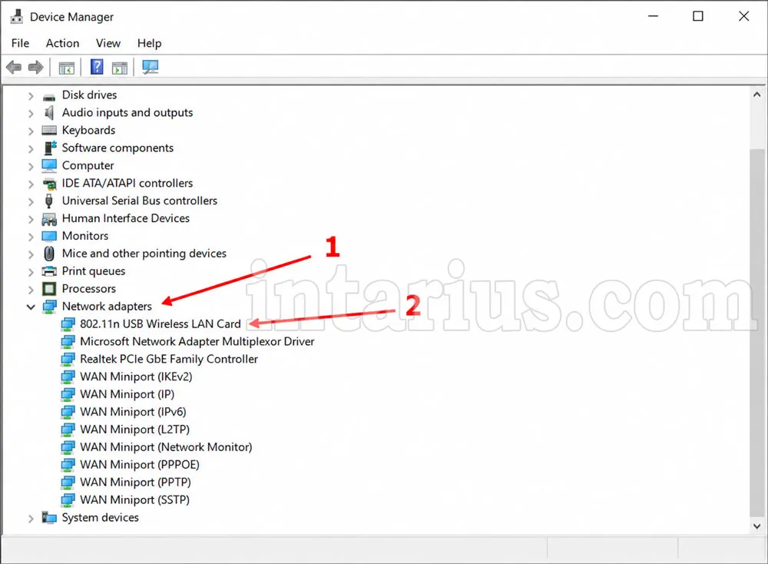Click the Show/Hide console tree toolbar icon
This screenshot has height=564, width=768.
pyautogui.click(x=67, y=68)
